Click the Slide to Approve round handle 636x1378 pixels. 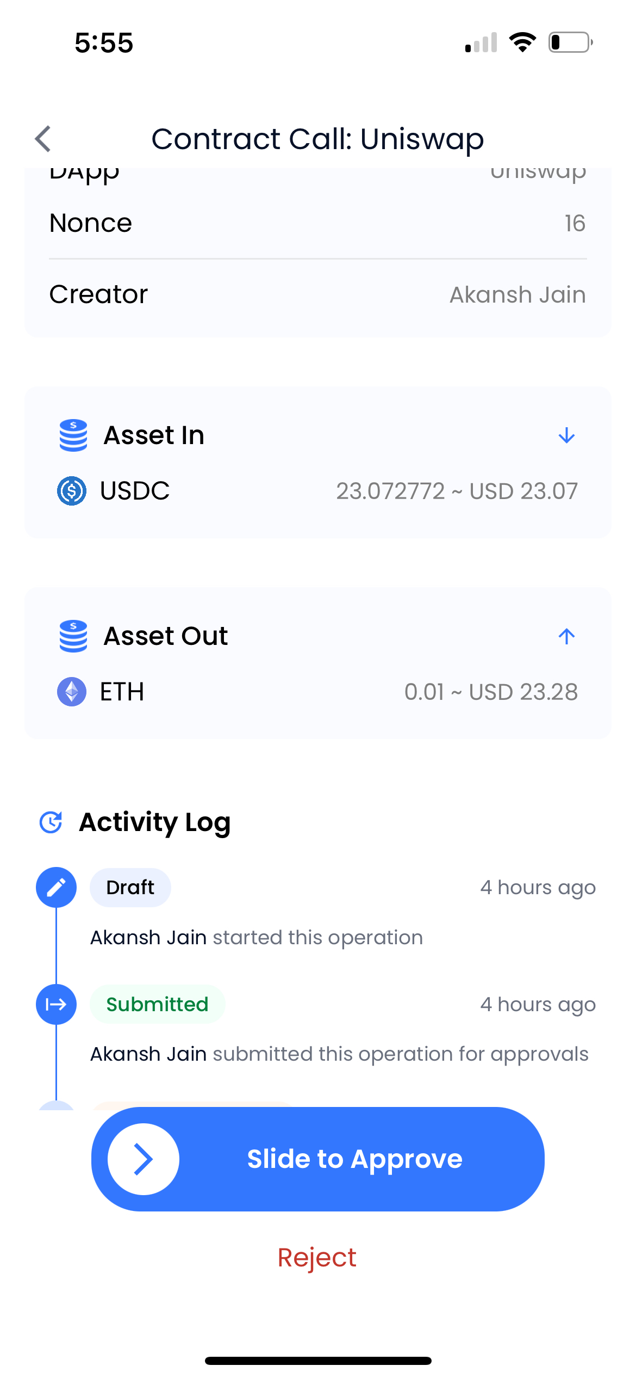pyautogui.click(x=144, y=1159)
